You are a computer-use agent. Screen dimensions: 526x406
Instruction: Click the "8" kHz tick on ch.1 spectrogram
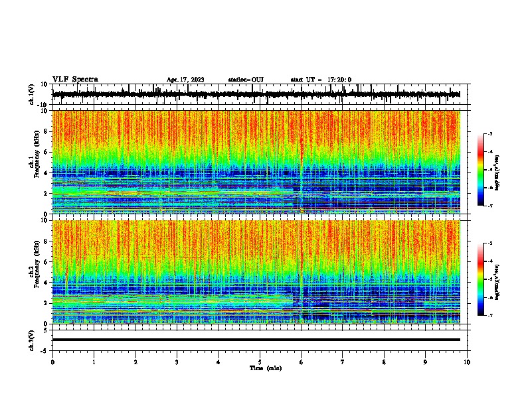coord(46,131)
